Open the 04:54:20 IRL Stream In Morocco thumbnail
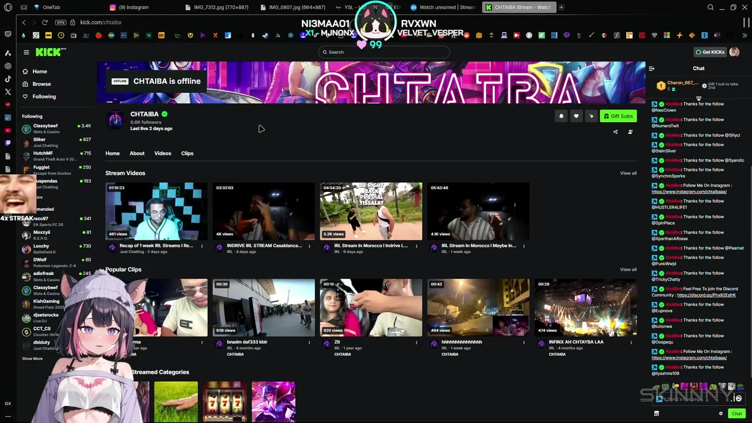752x423 pixels. [371, 211]
